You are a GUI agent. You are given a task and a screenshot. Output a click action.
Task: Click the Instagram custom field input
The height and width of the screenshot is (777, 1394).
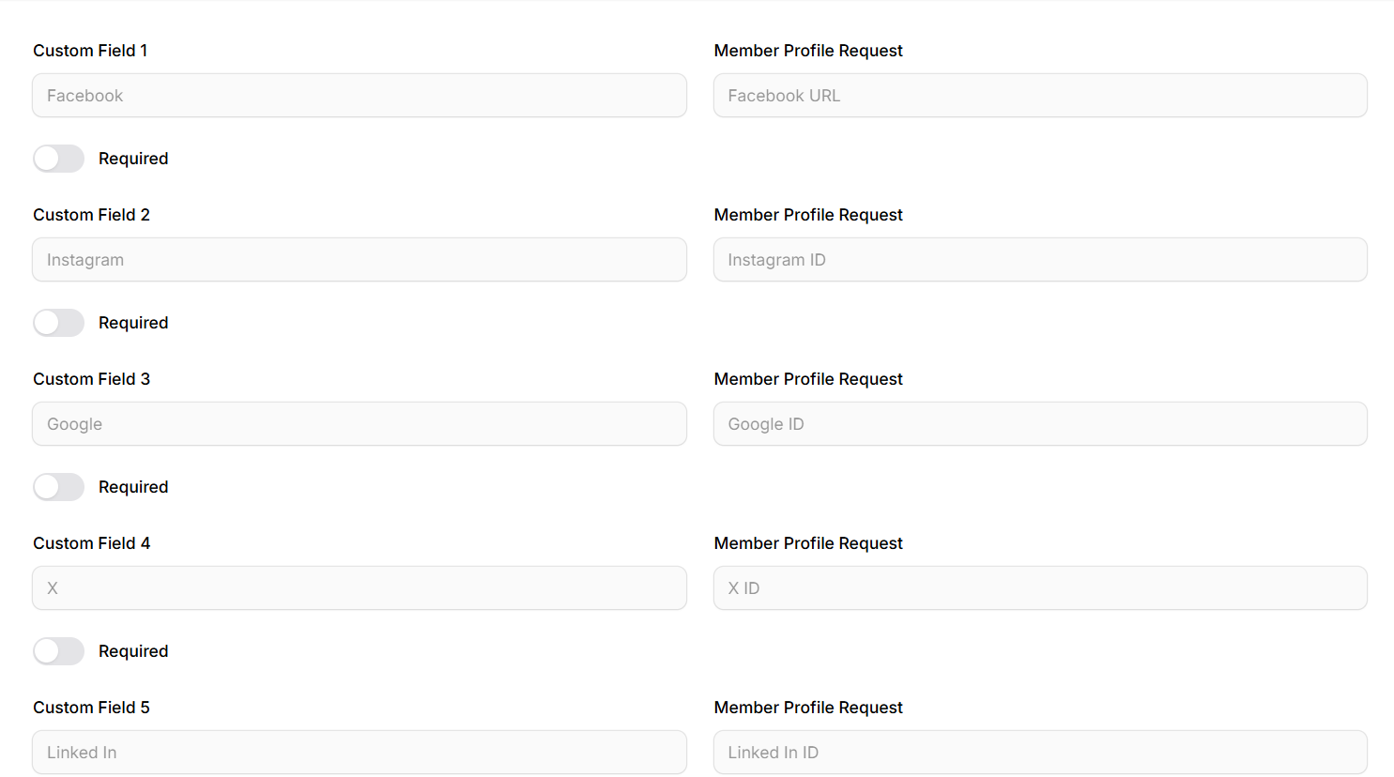tap(360, 260)
